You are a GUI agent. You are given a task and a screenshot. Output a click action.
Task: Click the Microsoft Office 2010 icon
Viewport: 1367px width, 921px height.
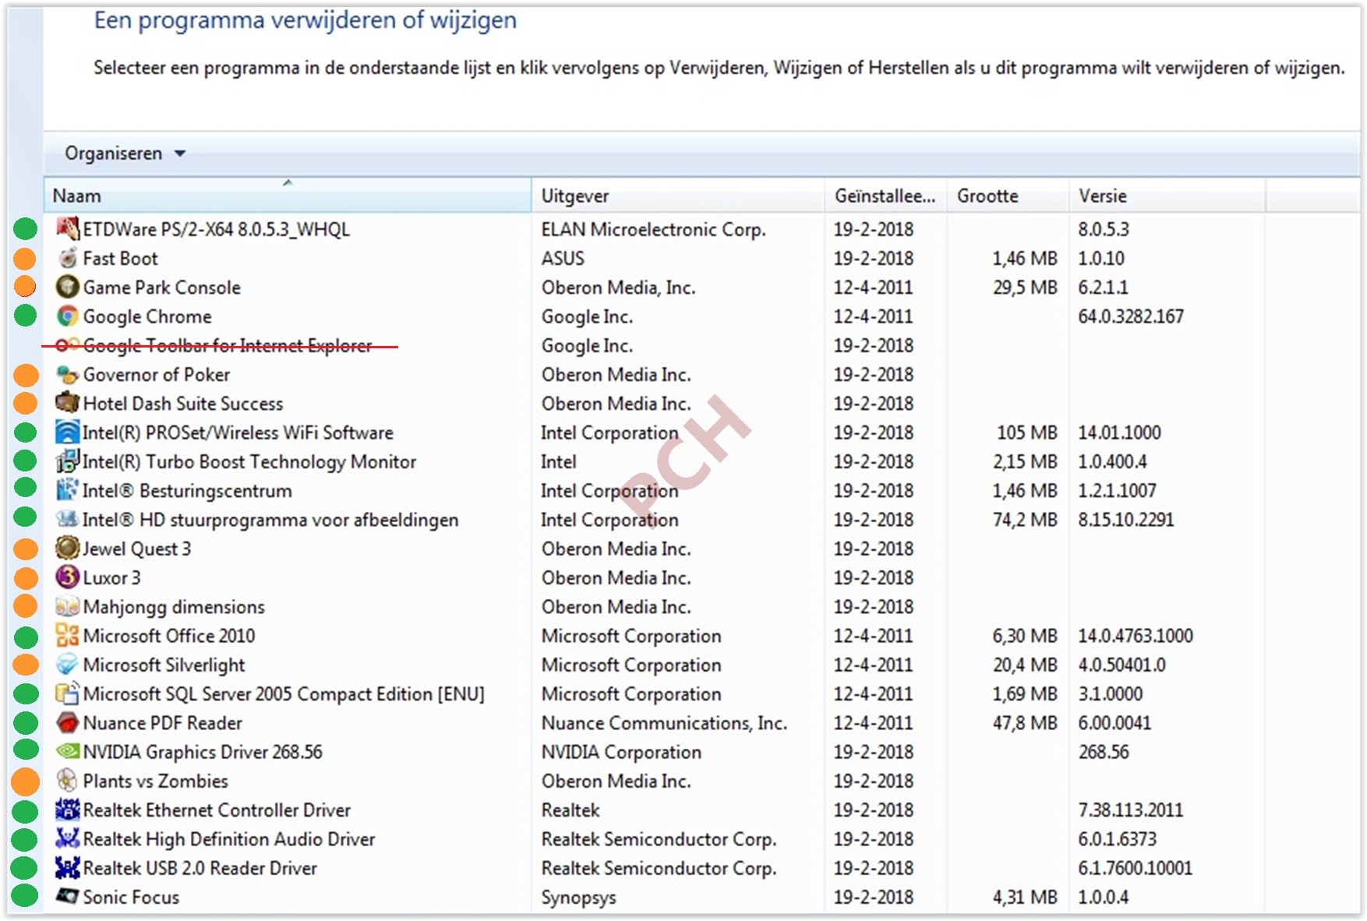click(68, 636)
